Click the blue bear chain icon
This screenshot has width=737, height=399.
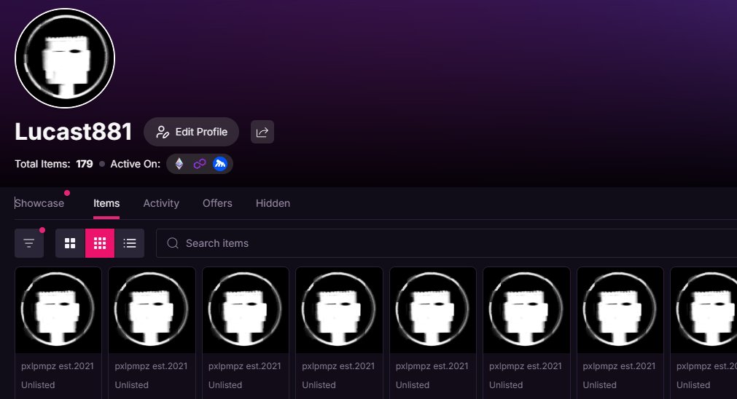click(219, 164)
